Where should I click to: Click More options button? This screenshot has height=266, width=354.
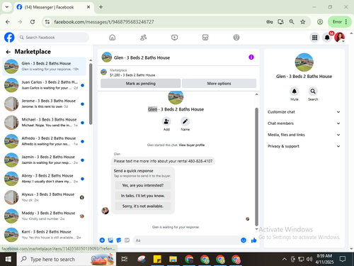(x=219, y=84)
